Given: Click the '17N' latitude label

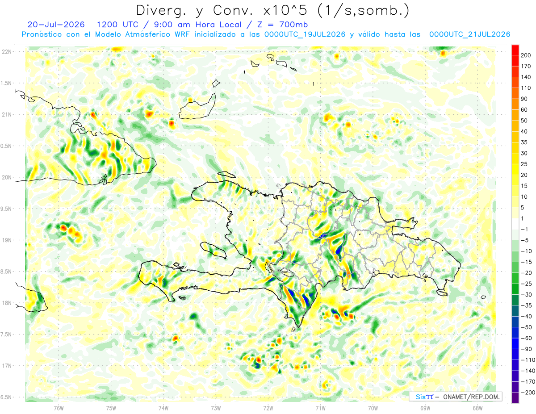Looking at the screenshot, I should 7,366.
